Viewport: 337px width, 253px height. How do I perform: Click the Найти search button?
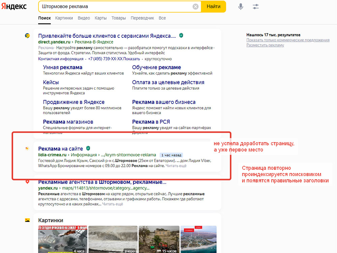(213, 6)
